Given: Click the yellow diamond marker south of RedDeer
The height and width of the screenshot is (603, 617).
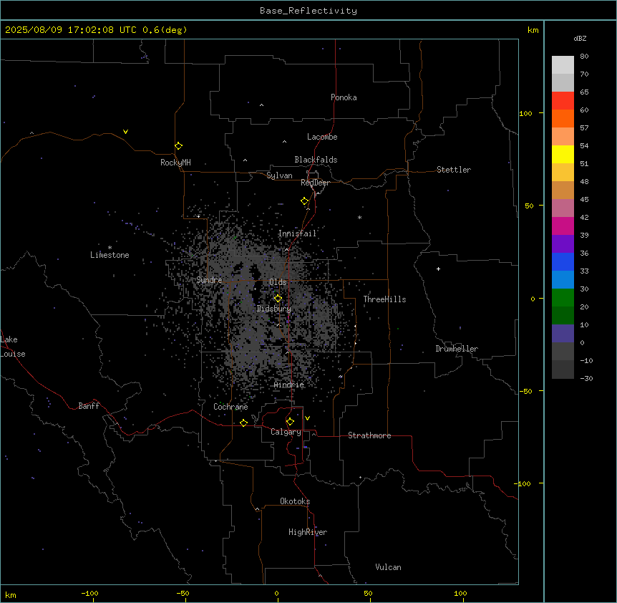Looking at the screenshot, I should [305, 201].
